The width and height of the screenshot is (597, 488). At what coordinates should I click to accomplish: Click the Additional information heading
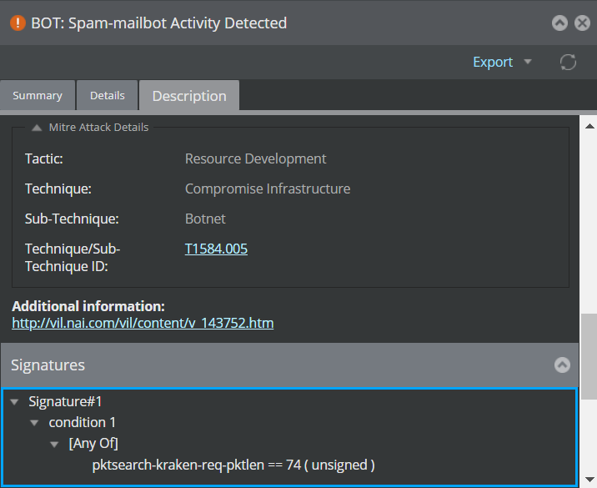click(x=88, y=306)
